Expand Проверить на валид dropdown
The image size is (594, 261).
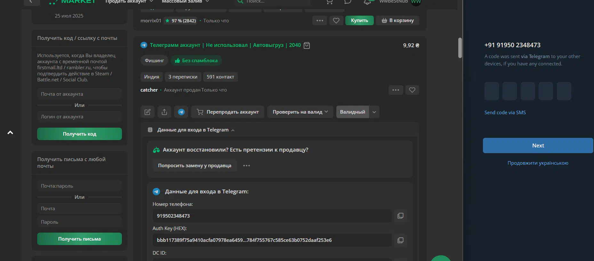tap(300, 112)
